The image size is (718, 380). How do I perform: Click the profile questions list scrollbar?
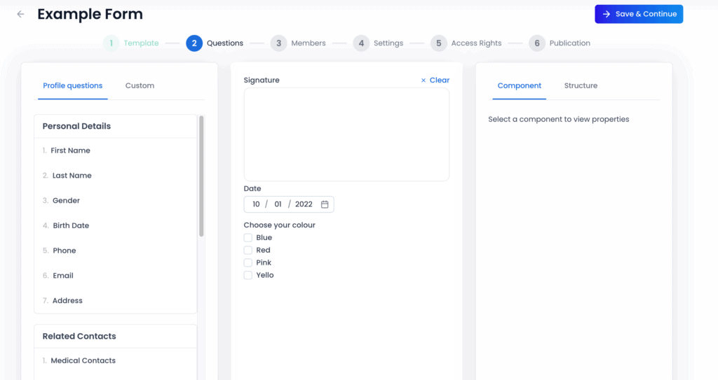(x=202, y=175)
